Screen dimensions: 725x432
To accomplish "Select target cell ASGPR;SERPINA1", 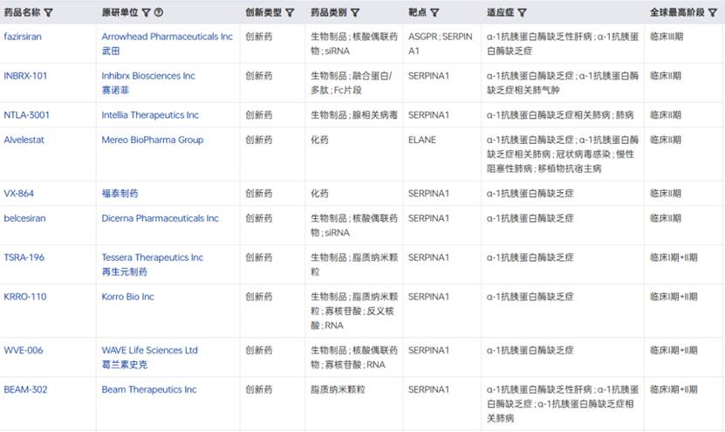I will coord(441,44).
